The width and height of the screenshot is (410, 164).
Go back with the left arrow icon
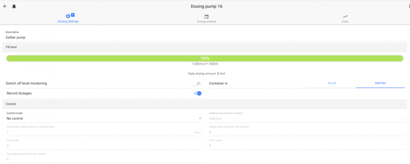pos(5,6)
